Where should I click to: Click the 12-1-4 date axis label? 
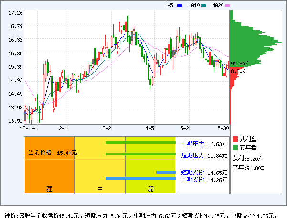[x=28, y=128]
